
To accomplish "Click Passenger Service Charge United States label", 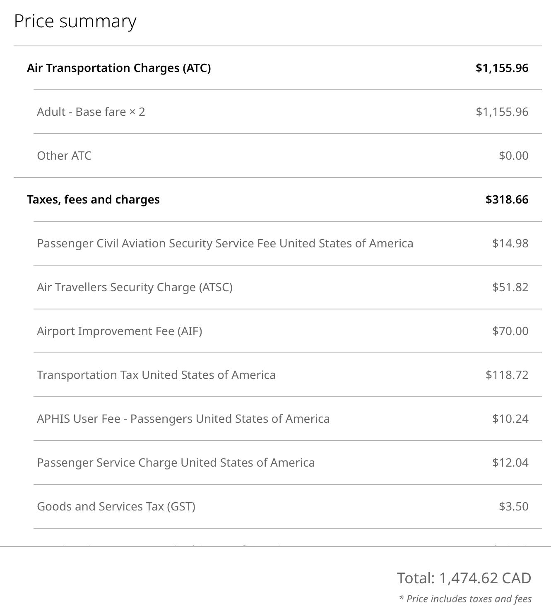I will pyautogui.click(x=176, y=462).
